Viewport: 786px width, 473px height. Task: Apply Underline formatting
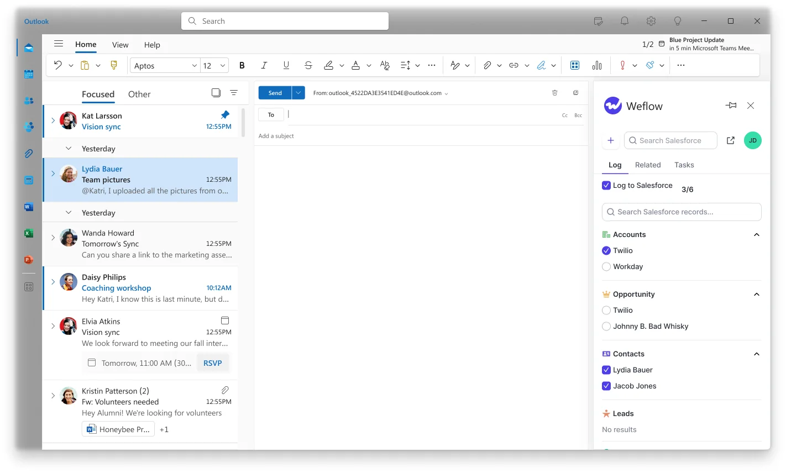(286, 65)
